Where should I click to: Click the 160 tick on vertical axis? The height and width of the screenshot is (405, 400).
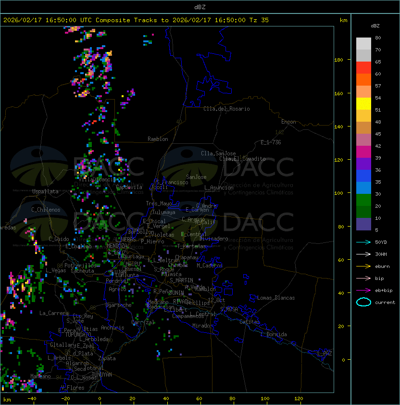coord(338,93)
